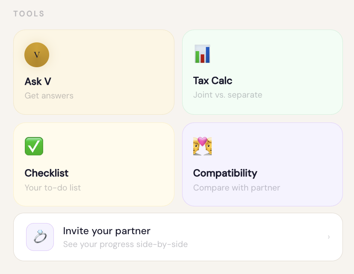Click the Compare with partner subtitle

[236, 188]
